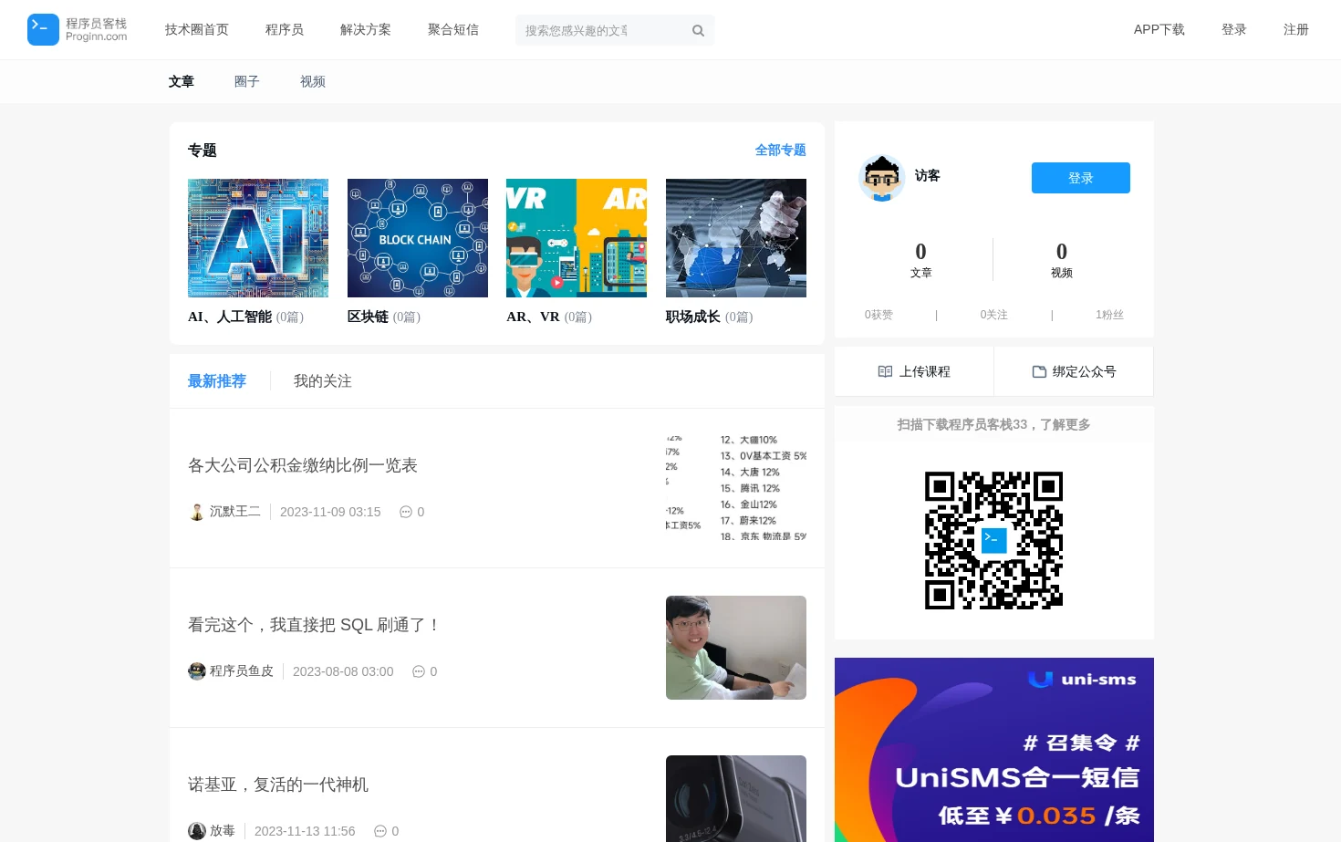Select the 最新推荐 tab
1341x842 pixels.
(x=217, y=381)
